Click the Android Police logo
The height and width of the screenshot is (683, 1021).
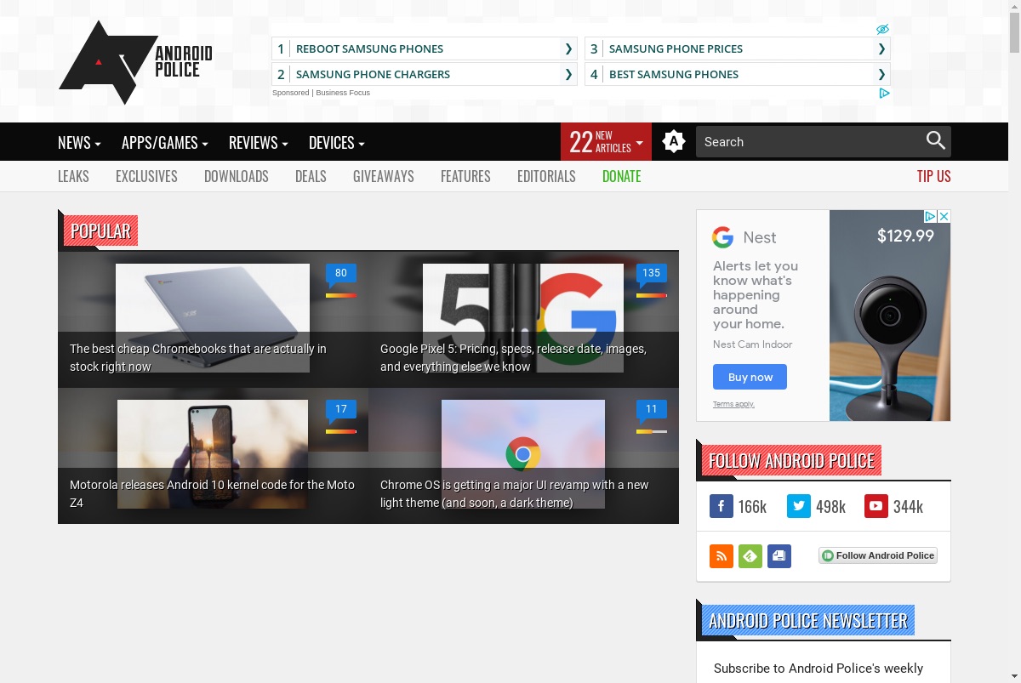pyautogui.click(x=135, y=62)
